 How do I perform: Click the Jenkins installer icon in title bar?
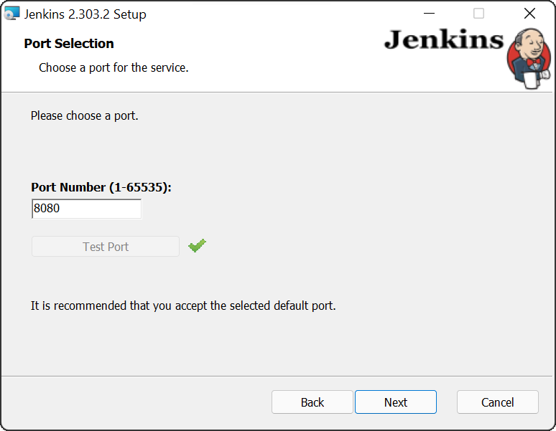click(11, 14)
